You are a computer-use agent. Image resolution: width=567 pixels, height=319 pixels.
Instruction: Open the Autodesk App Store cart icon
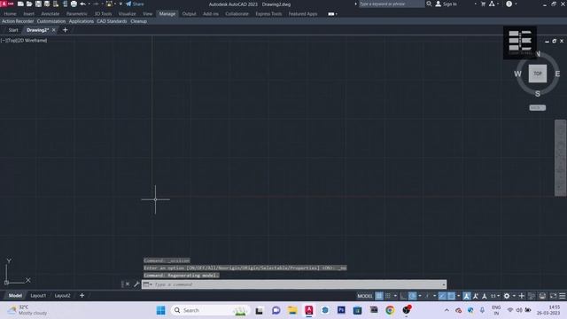[483, 4]
